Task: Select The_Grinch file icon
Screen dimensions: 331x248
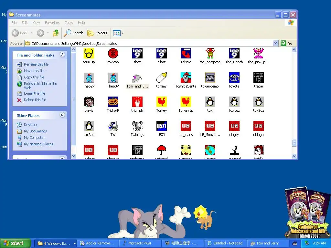Action: pos(234,53)
